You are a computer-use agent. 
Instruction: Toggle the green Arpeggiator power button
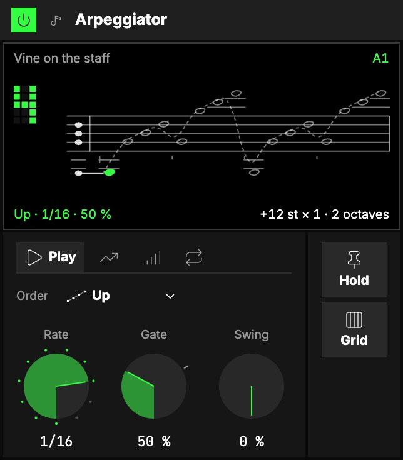pyautogui.click(x=24, y=20)
